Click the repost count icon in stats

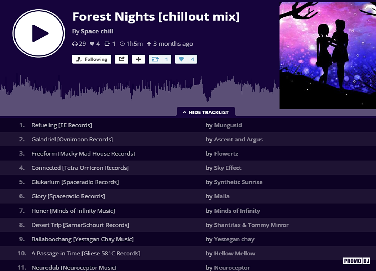[x=107, y=44]
